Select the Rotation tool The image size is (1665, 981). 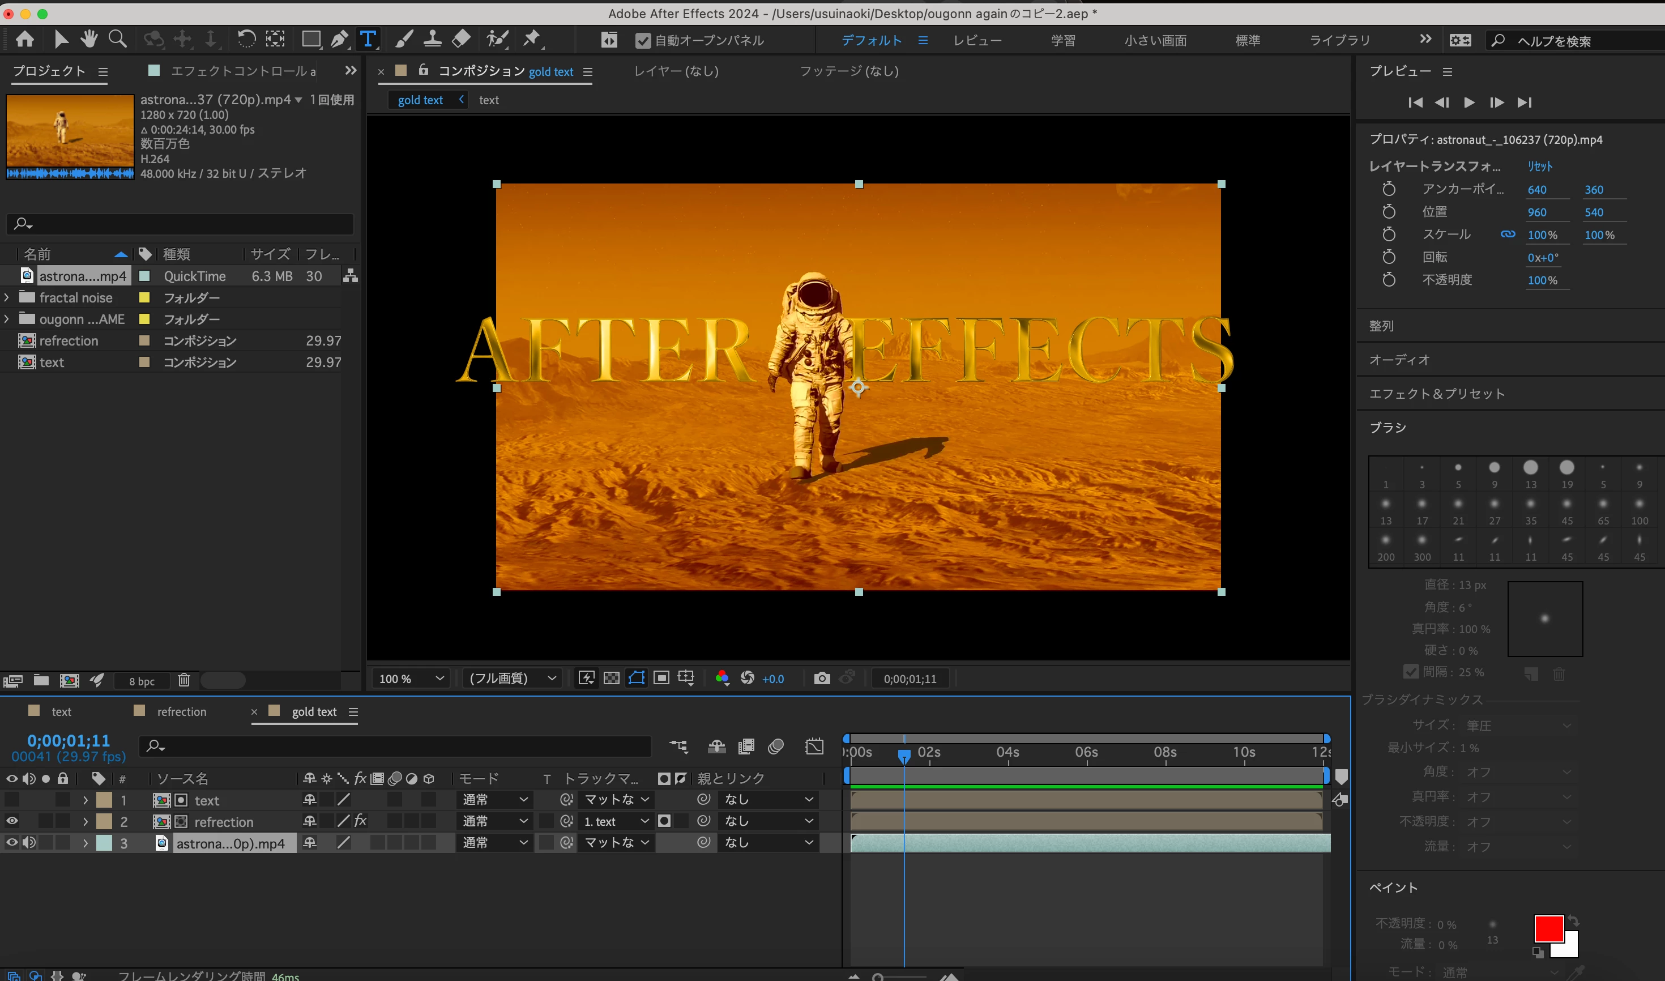pos(246,40)
